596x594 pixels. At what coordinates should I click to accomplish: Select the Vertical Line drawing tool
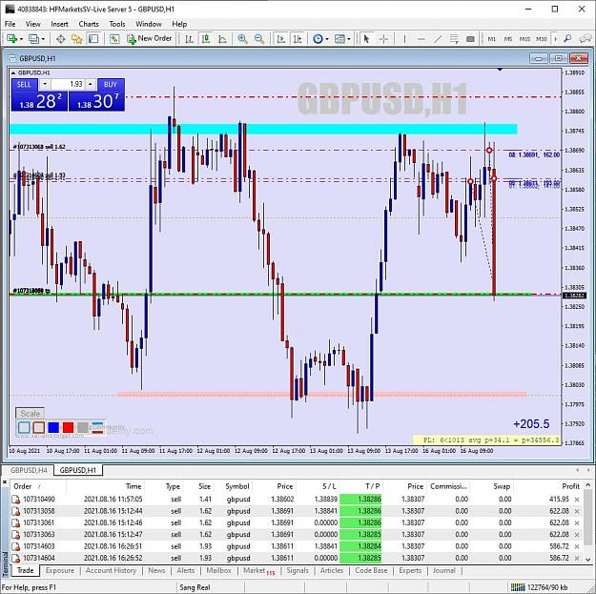[x=404, y=39]
